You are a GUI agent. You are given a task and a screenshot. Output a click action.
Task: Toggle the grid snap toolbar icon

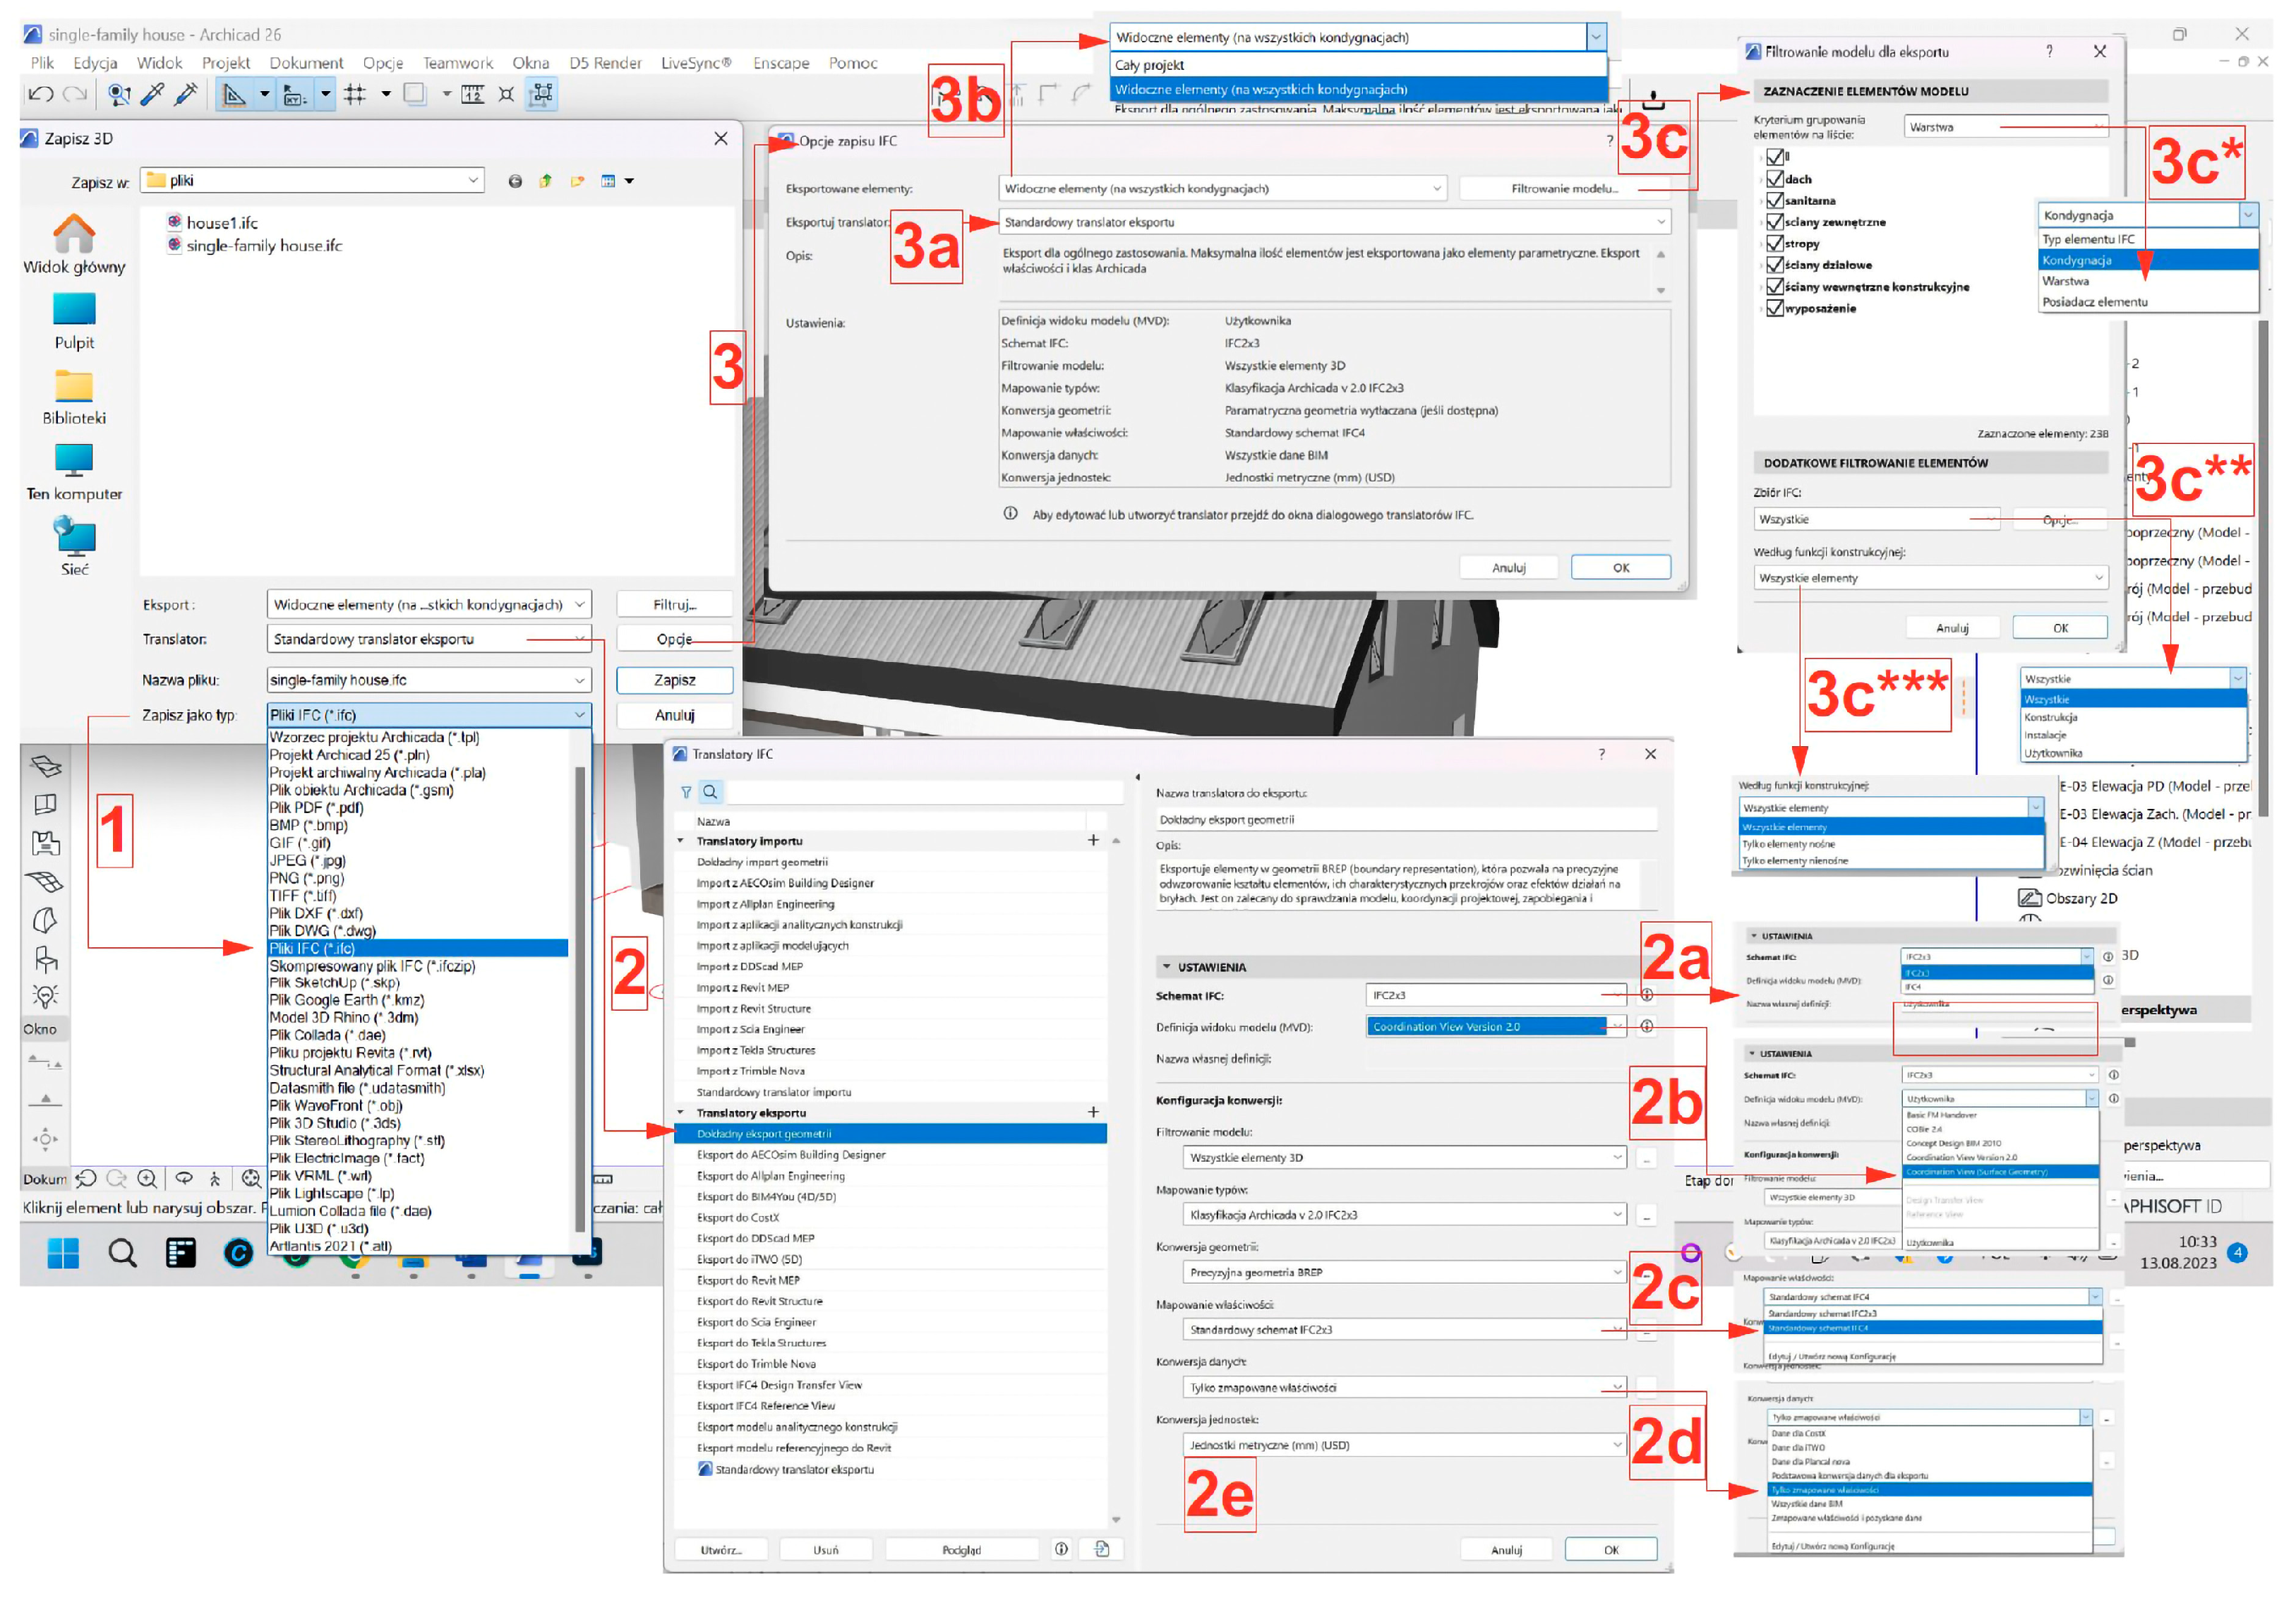[x=355, y=95]
